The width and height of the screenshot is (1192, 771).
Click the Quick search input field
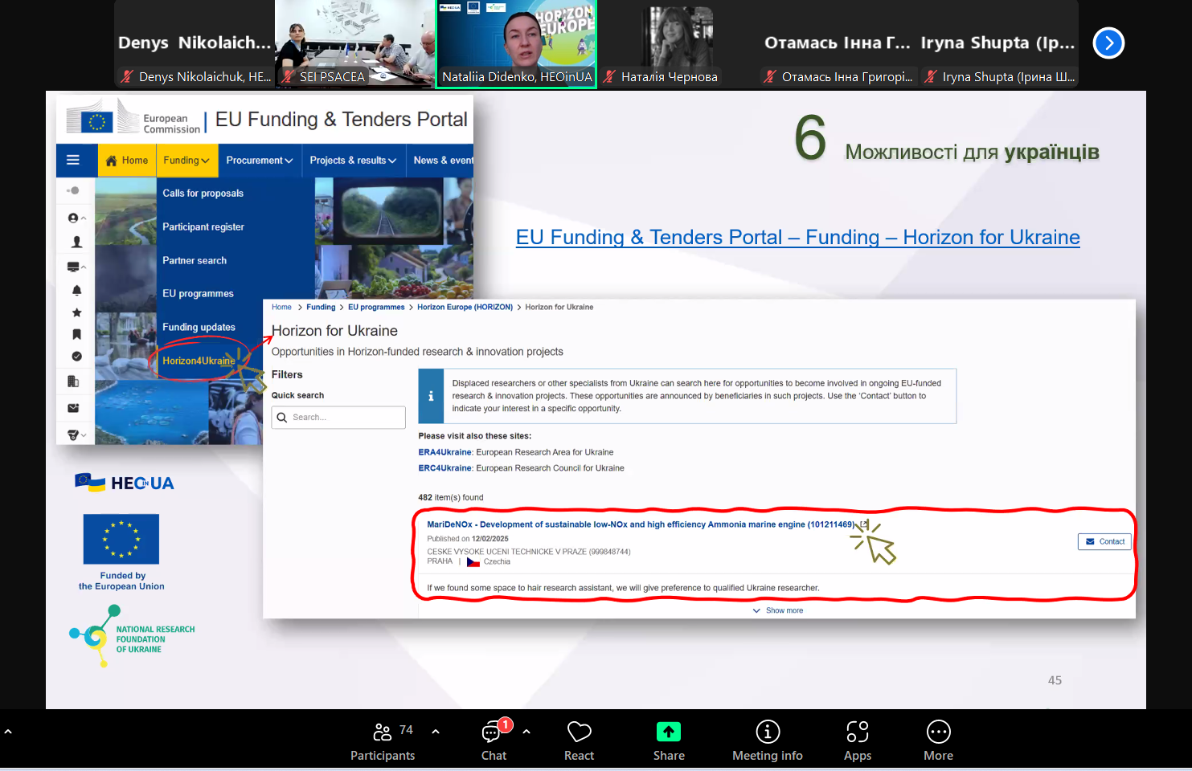338,418
